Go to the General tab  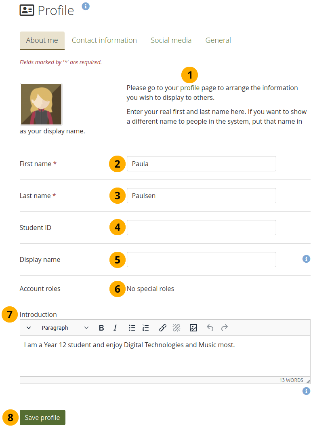218,40
